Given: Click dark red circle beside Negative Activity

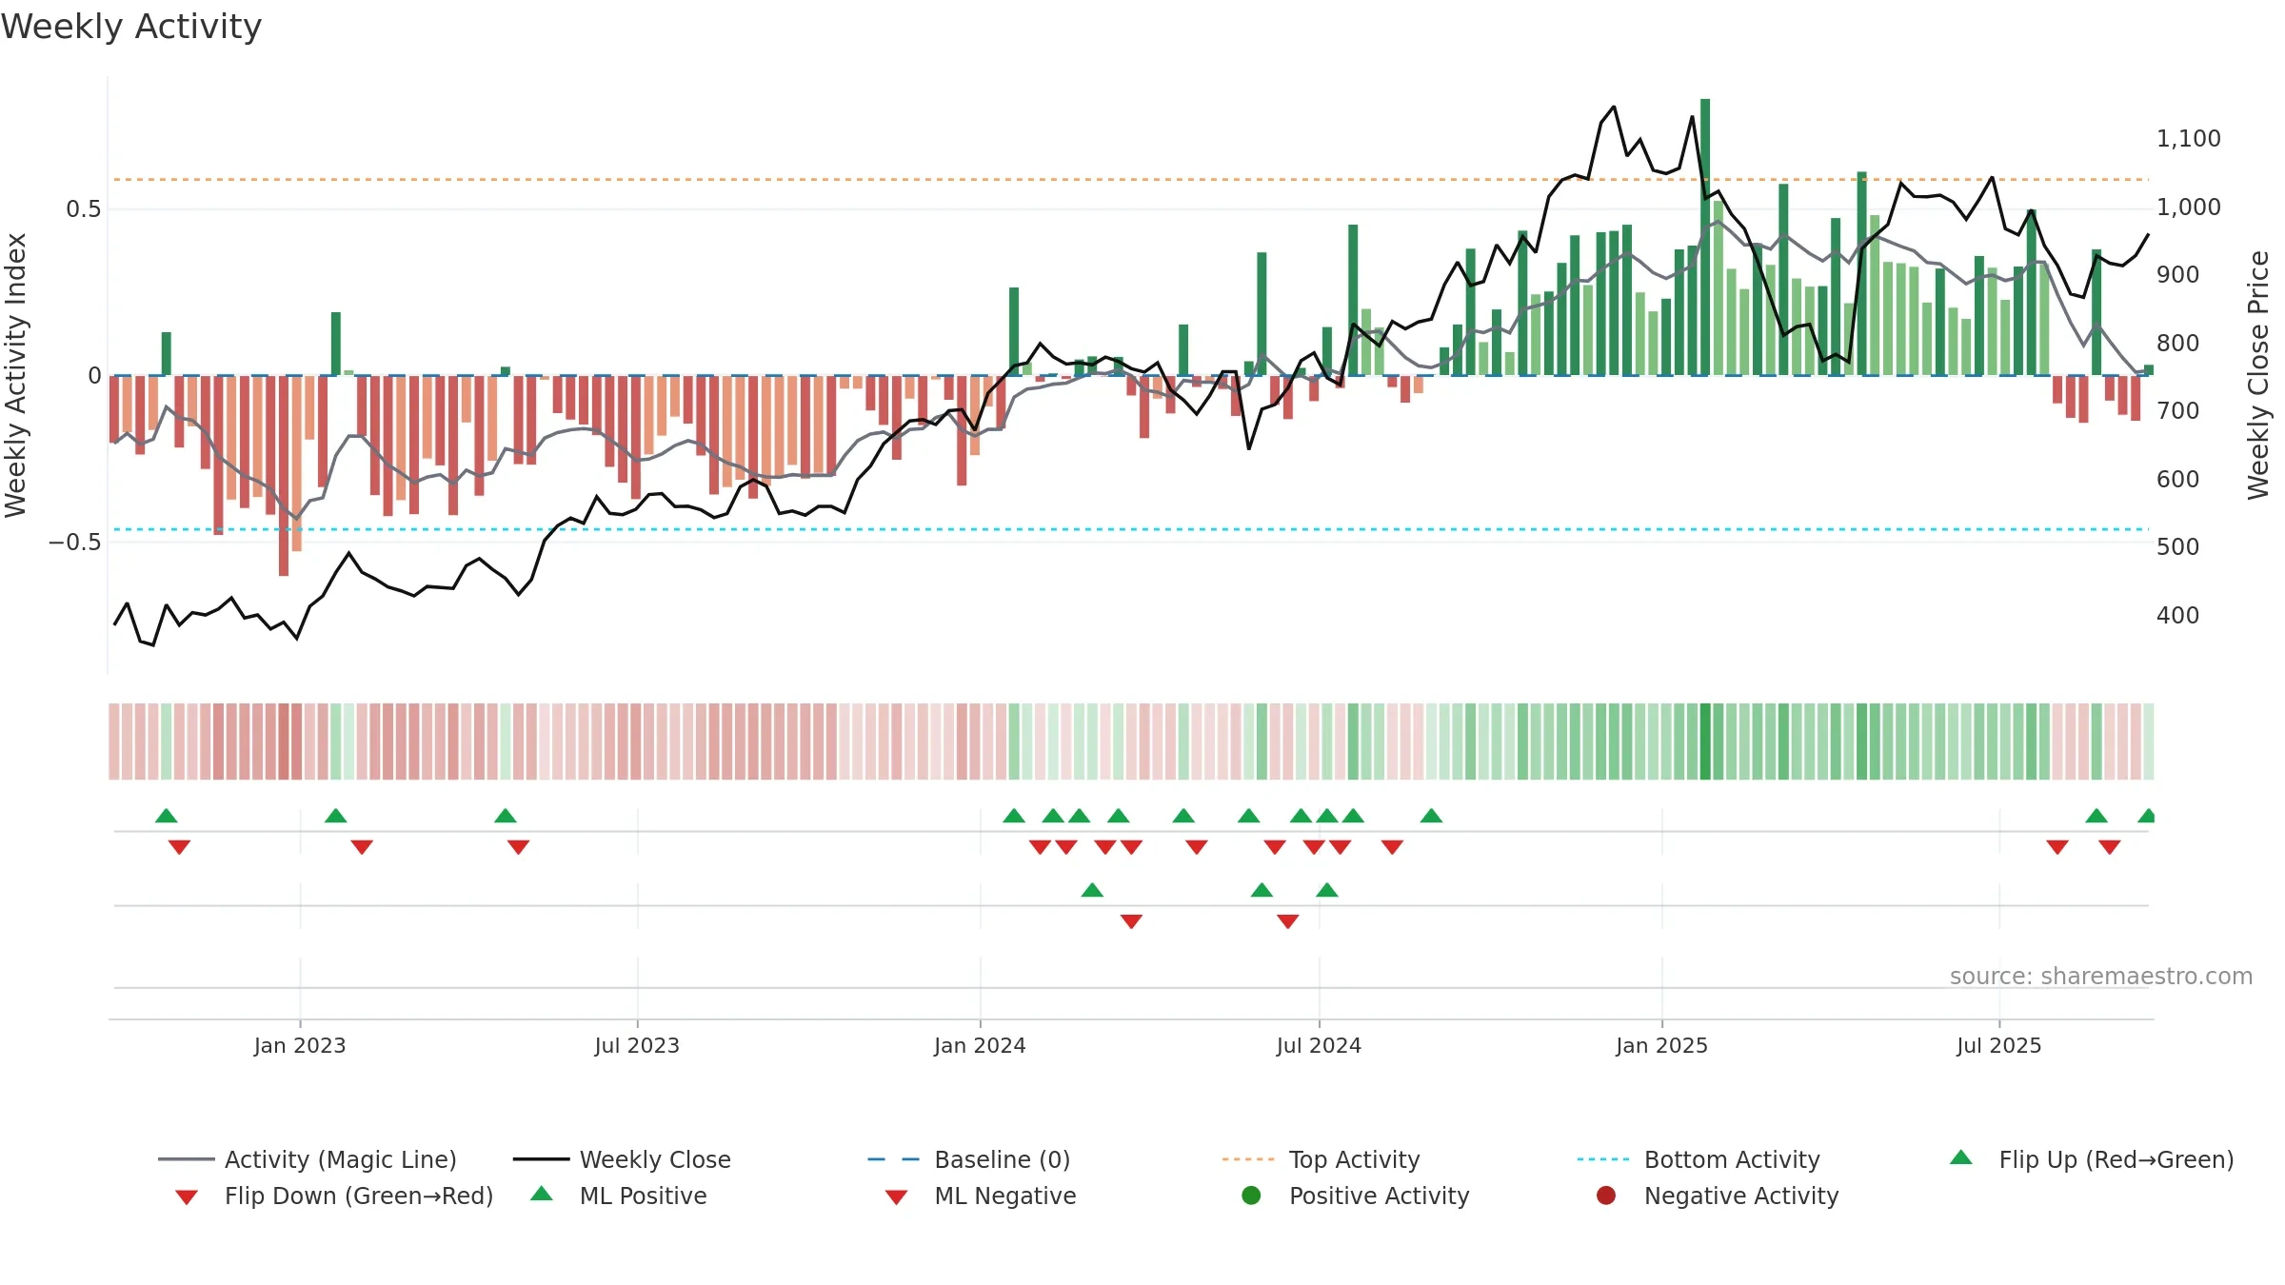Looking at the screenshot, I should (1606, 1196).
